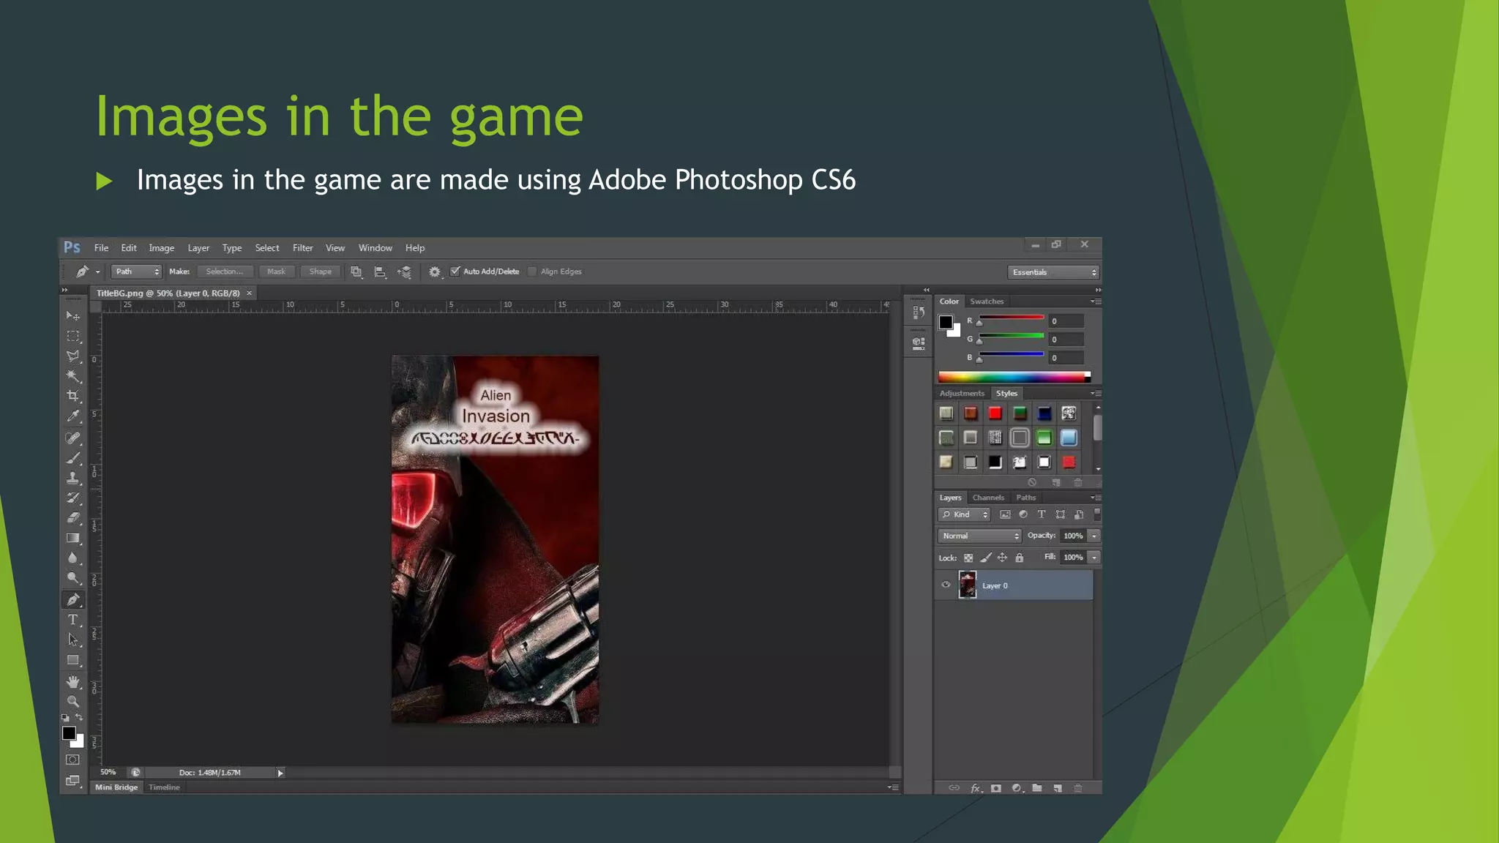1499x843 pixels.
Task: Click Delete layer trash icon
Action: tap(1078, 788)
